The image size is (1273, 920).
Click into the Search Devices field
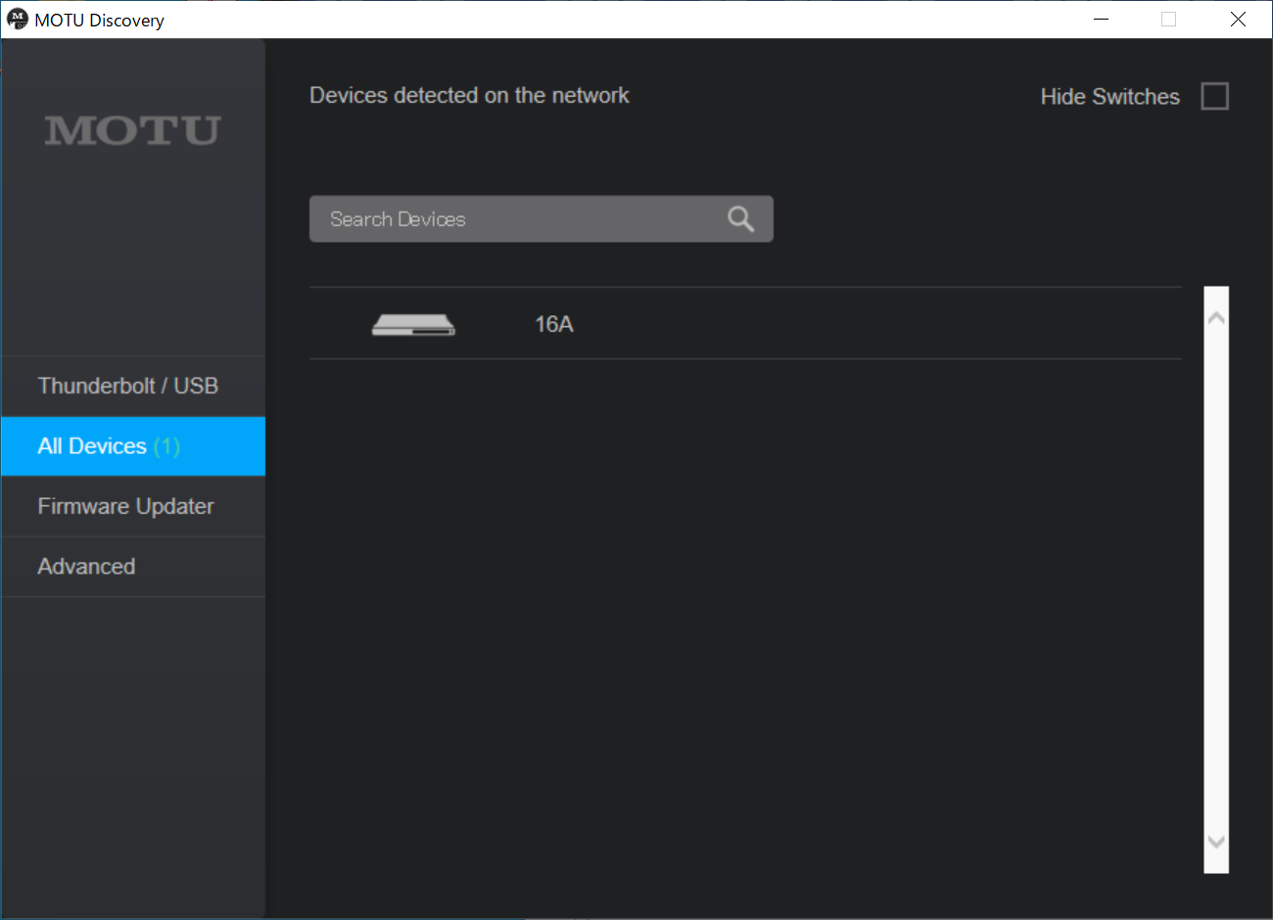[x=541, y=219]
